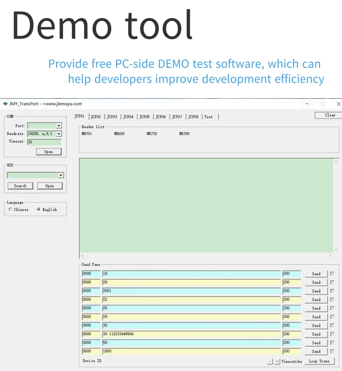Tick the checkbox on the 30 112233445566 row
342x371 pixels.
(x=332, y=334)
